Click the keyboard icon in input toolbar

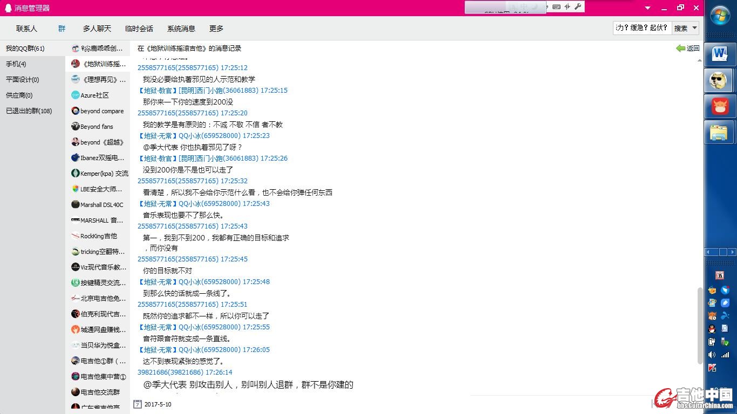point(556,6)
